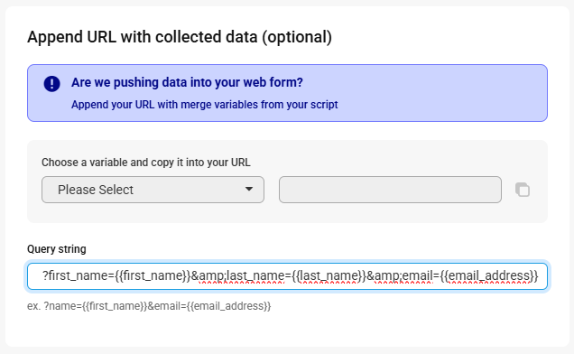The width and height of the screenshot is (574, 354).
Task: Click {{first_name}} variable inside the query string field
Action: 153,275
